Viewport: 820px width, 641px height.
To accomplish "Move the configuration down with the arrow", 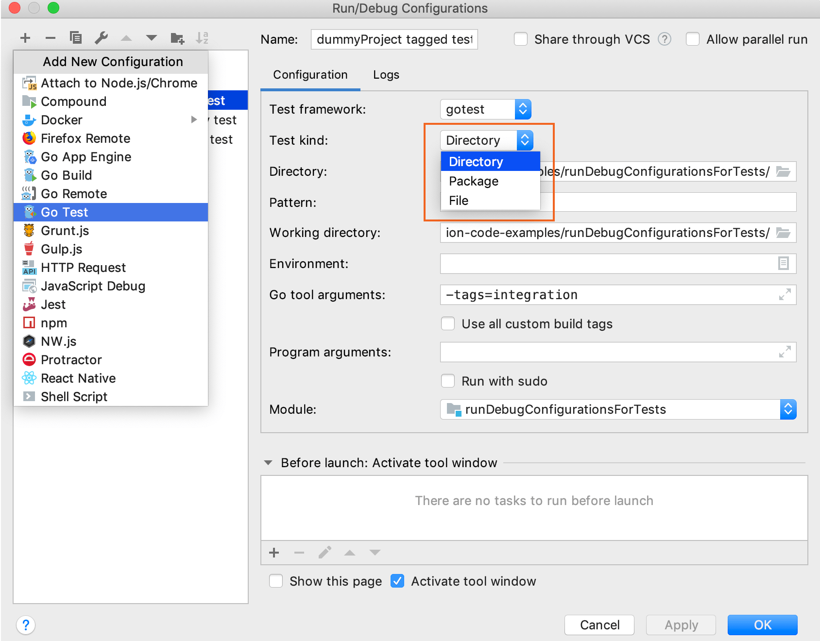I will click(152, 38).
